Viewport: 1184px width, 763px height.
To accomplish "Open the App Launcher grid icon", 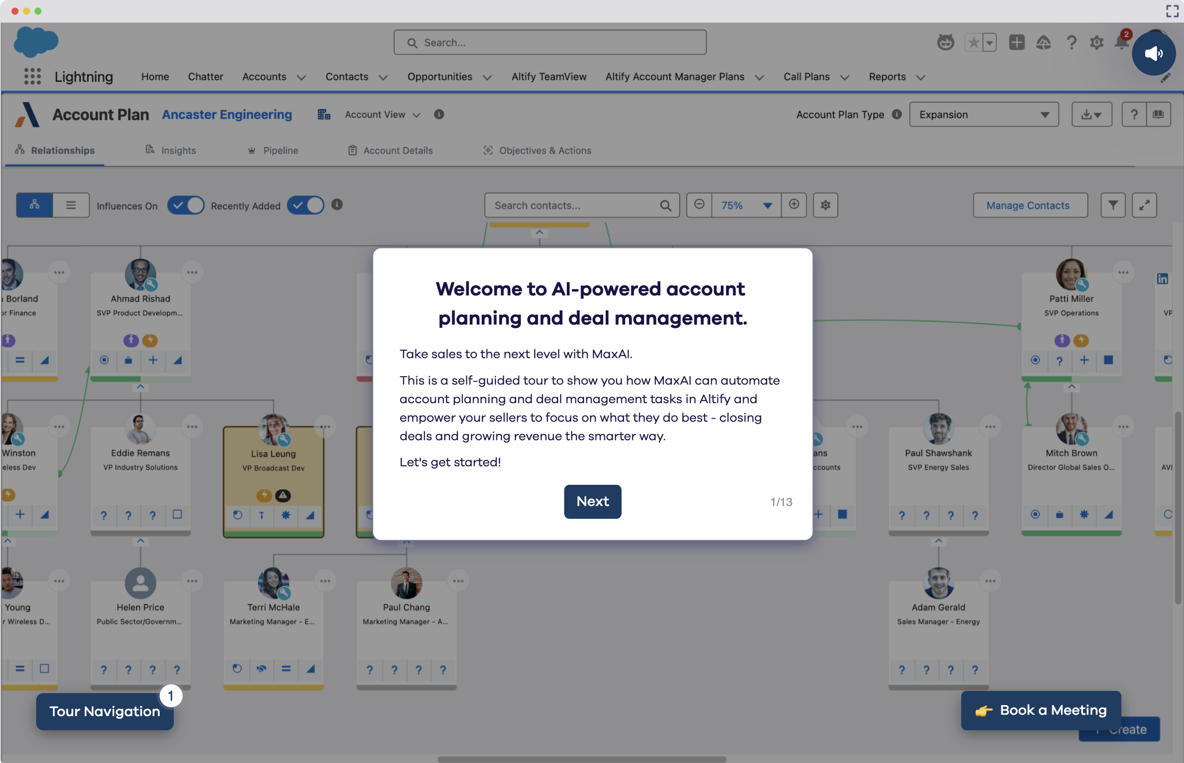I will [x=33, y=76].
